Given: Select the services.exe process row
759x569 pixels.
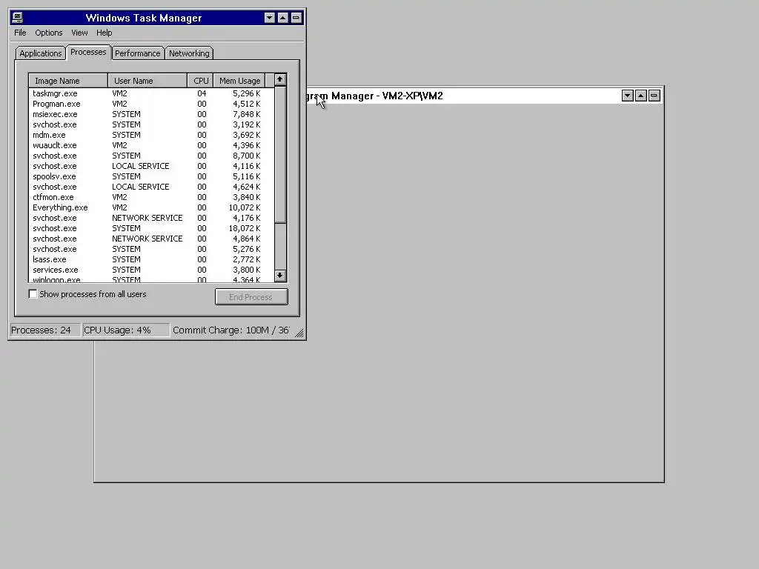Looking at the screenshot, I should click(x=151, y=270).
